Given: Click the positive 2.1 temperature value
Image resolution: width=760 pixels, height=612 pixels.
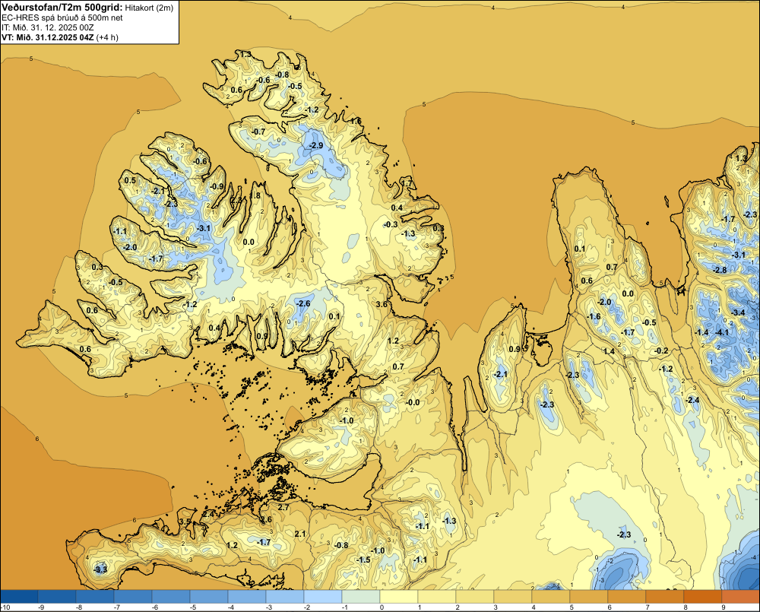Looking at the screenshot, I should (x=300, y=534).
